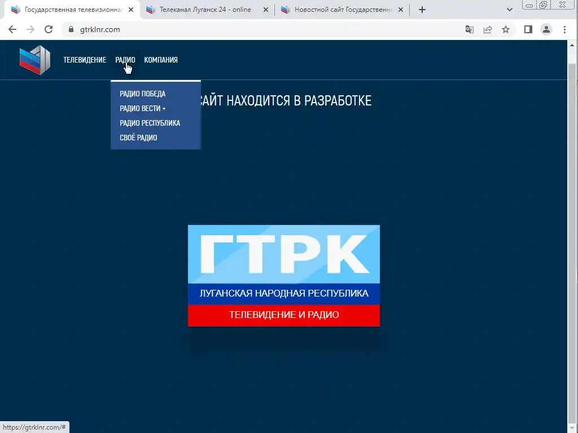
Task: Choose РАДИО ПОБЕДА from the dropdown
Action: point(143,94)
